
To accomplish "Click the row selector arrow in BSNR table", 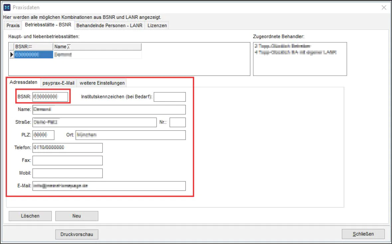I will click(x=12, y=55).
